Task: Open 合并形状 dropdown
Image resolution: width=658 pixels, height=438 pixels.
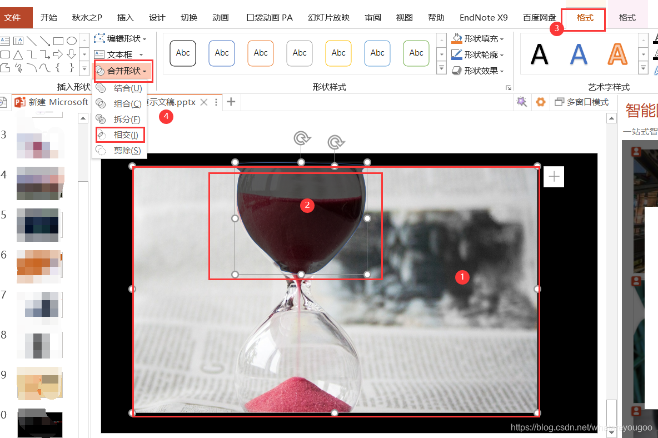Action: (122, 71)
